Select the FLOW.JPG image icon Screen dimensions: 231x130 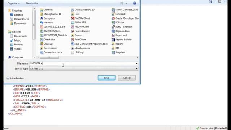(x=73, y=22)
